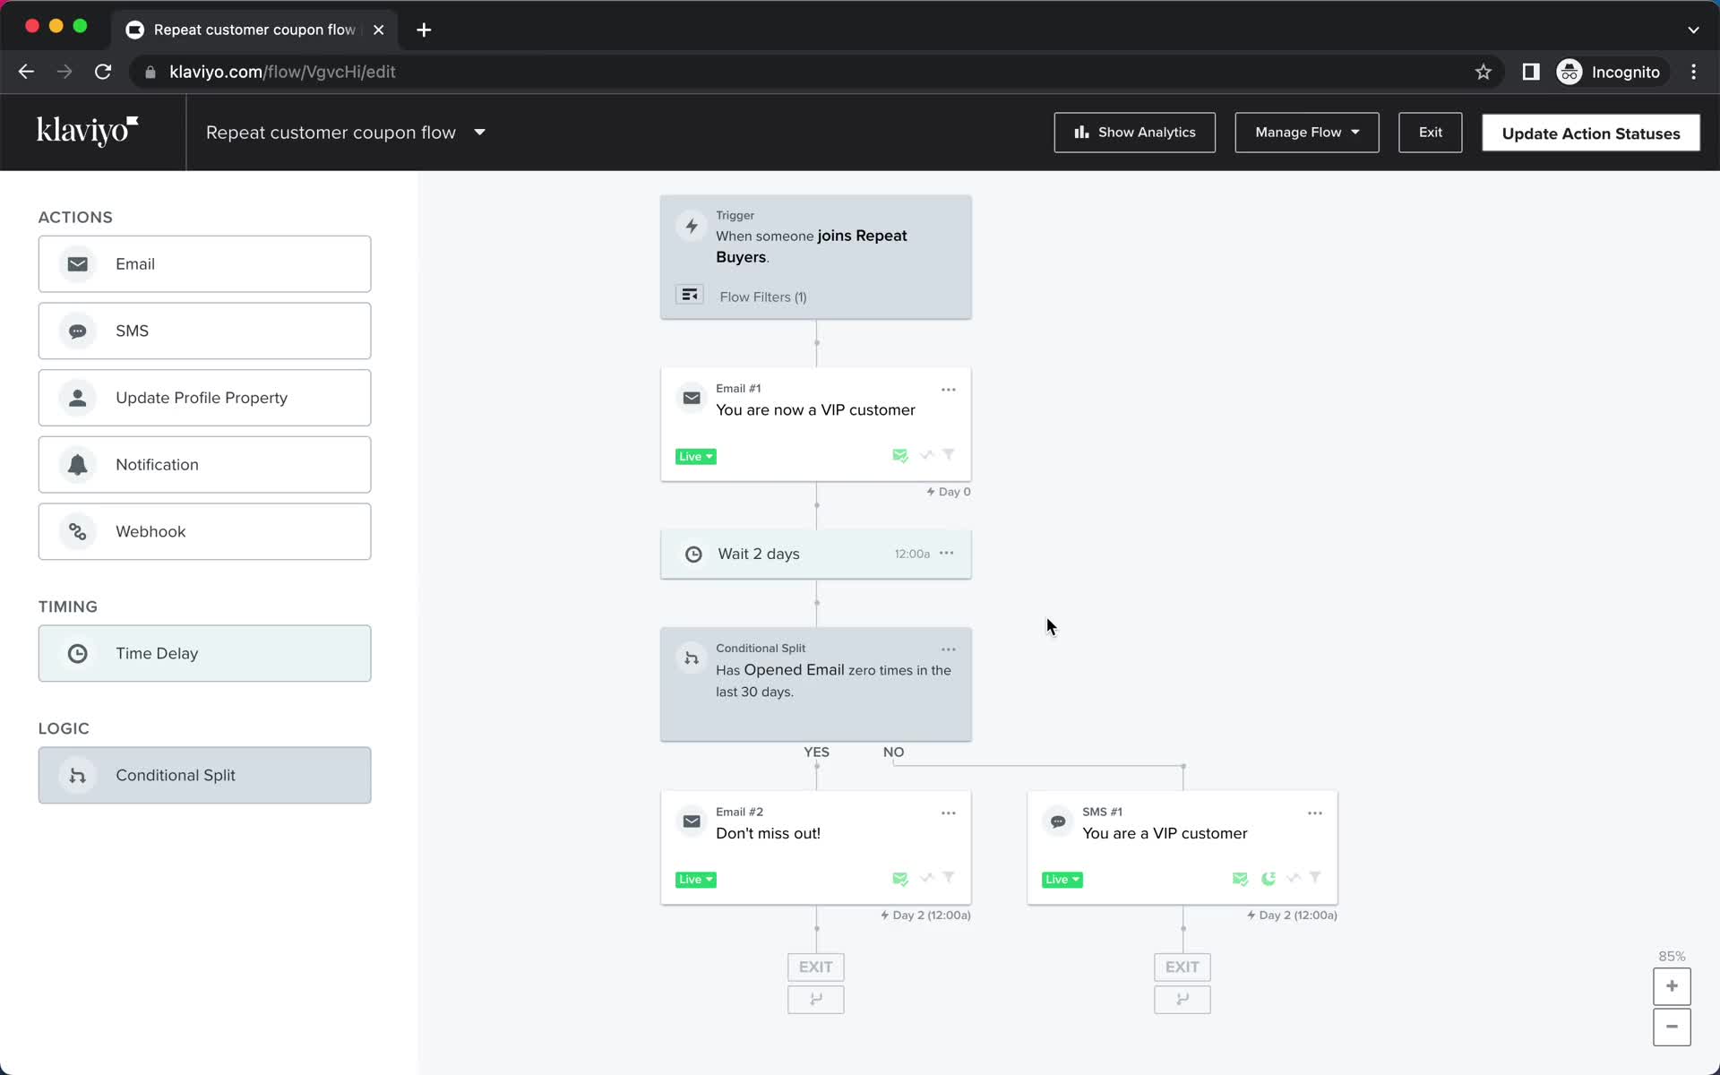Click the clock icon on Wait 2 days
Viewport: 1720px width, 1075px height.
point(693,555)
